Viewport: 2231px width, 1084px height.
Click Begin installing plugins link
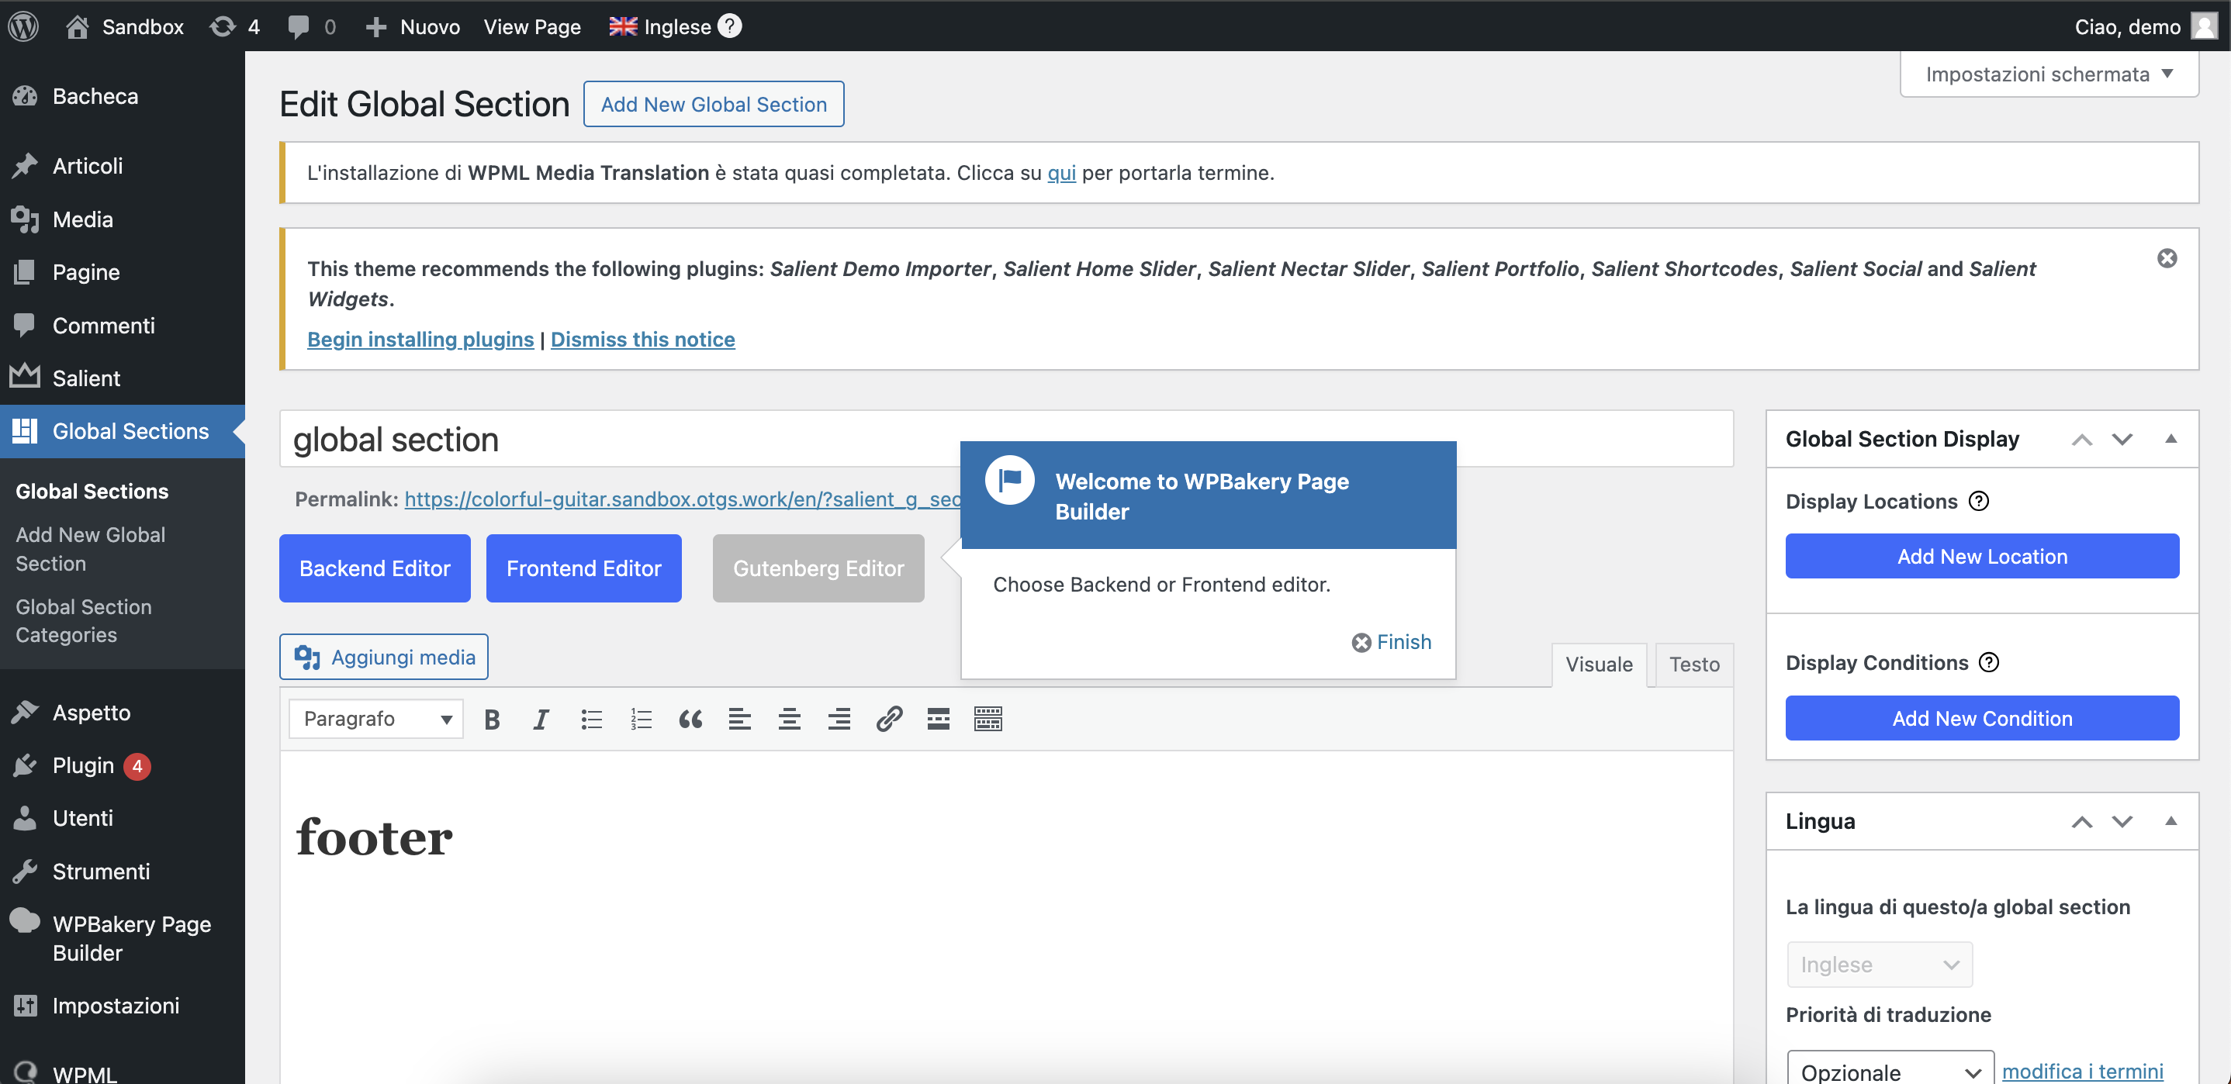point(421,340)
